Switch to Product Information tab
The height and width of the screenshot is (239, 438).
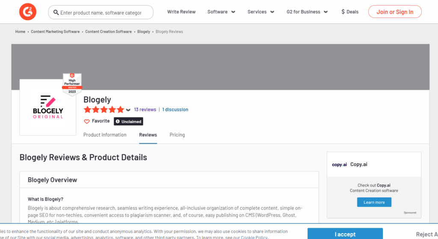tap(105, 135)
